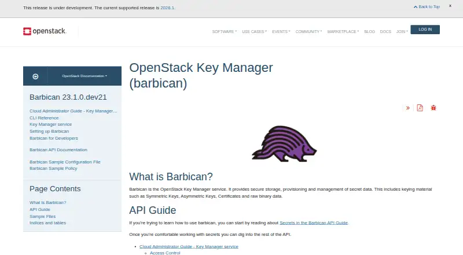
Task: Open Barbican for Developers
Action: coord(54,138)
